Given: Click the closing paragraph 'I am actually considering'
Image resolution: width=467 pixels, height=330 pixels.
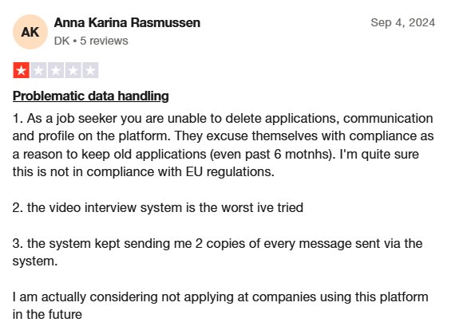Looking at the screenshot, I should coord(220,305).
